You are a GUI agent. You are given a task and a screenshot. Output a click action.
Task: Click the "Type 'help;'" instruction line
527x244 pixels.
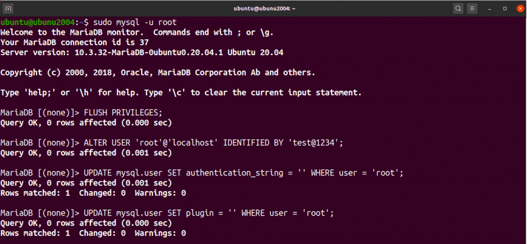pos(181,93)
